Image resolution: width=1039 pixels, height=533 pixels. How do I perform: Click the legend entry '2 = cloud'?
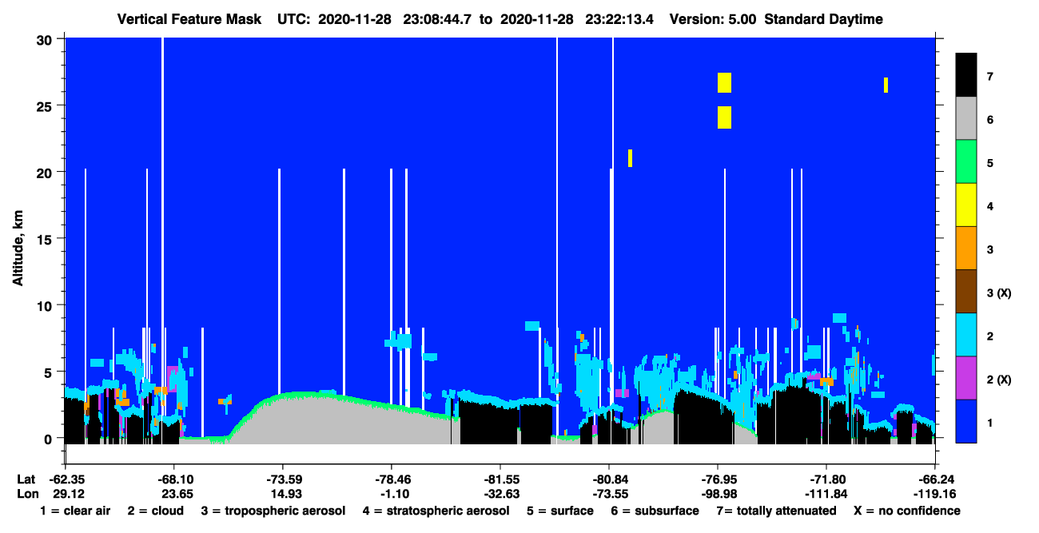pyautogui.click(x=155, y=511)
